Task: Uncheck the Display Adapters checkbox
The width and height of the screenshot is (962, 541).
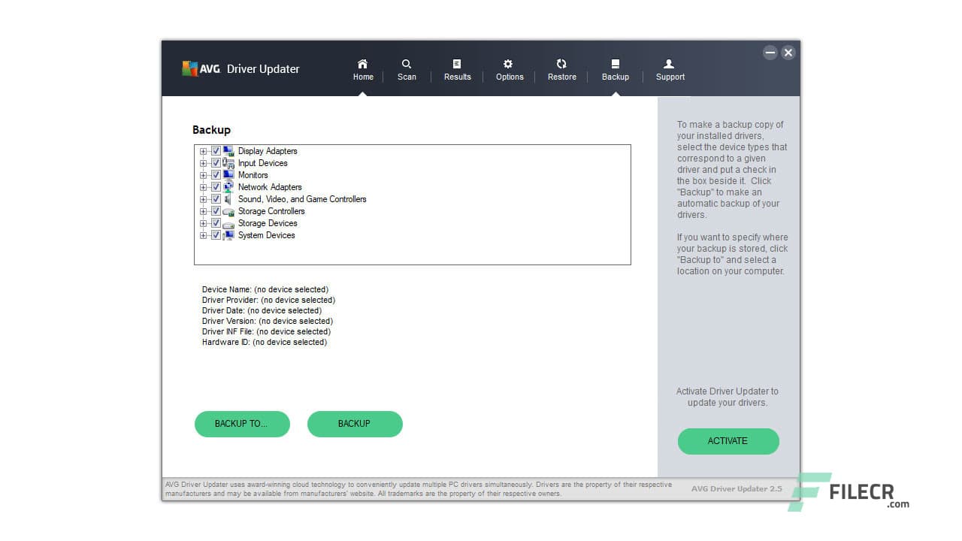Action: 216,151
